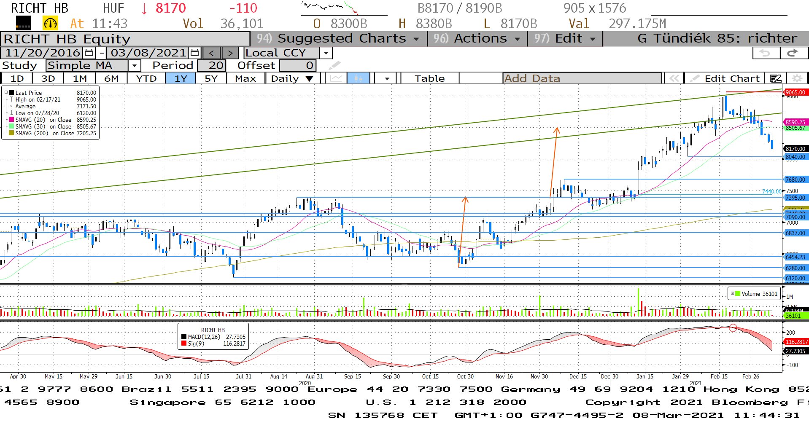The height and width of the screenshot is (432, 809).
Task: Open the Simple MA study dropdown
Action: pyautogui.click(x=134, y=66)
